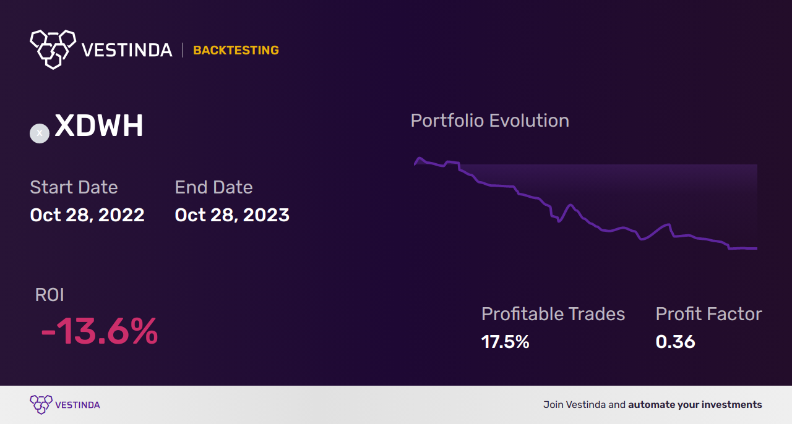Click the ROI label
The height and width of the screenshot is (424, 792).
[x=49, y=295]
